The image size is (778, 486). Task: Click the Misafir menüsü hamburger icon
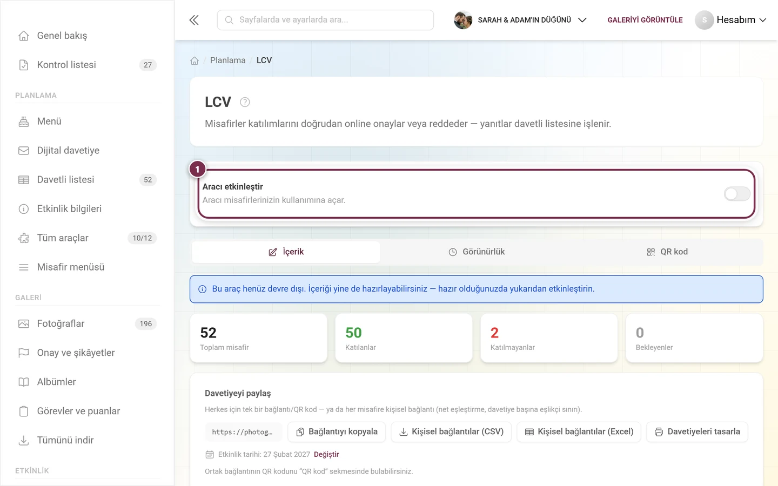[24, 267]
